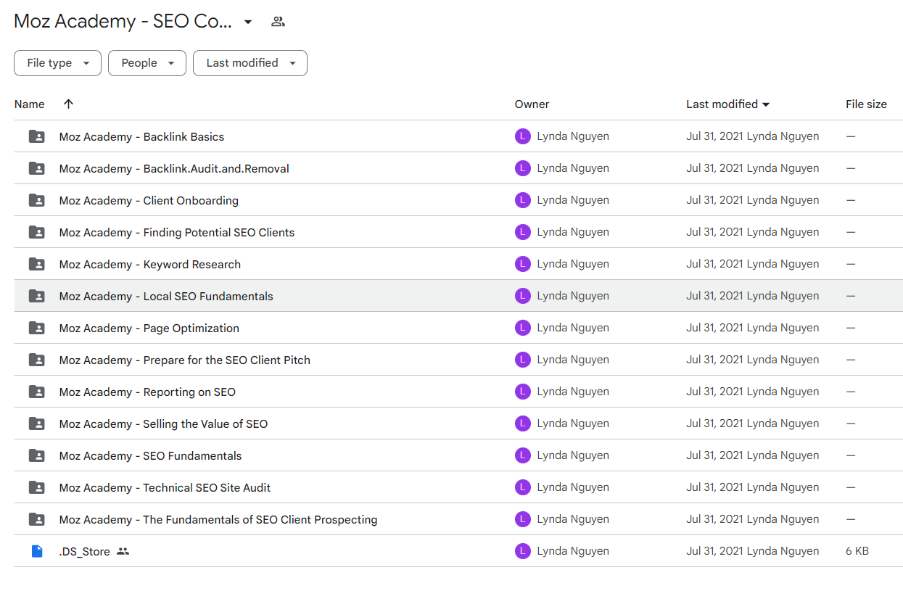
Task: Open Moz Academy - Selling the Value of SEO
Action: 164,423
